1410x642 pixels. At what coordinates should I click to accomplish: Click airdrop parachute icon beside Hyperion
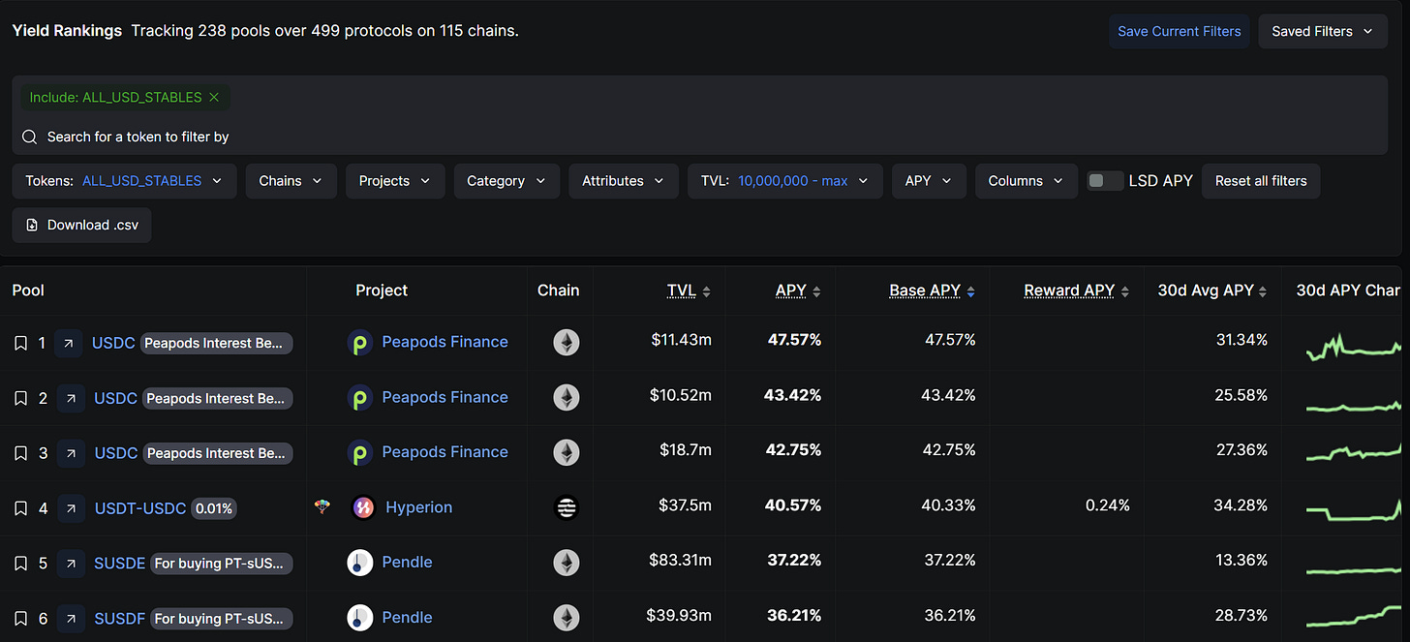click(x=322, y=506)
